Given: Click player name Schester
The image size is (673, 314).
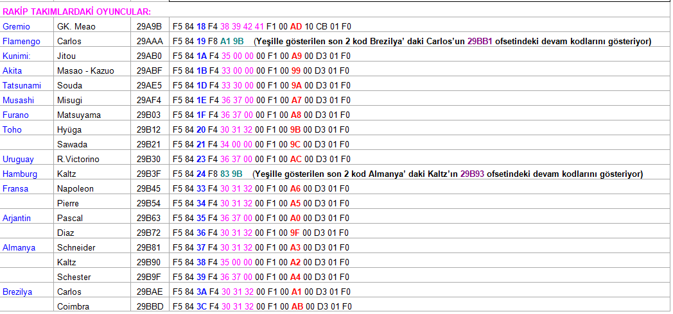Looking at the screenshot, I should [74, 277].
